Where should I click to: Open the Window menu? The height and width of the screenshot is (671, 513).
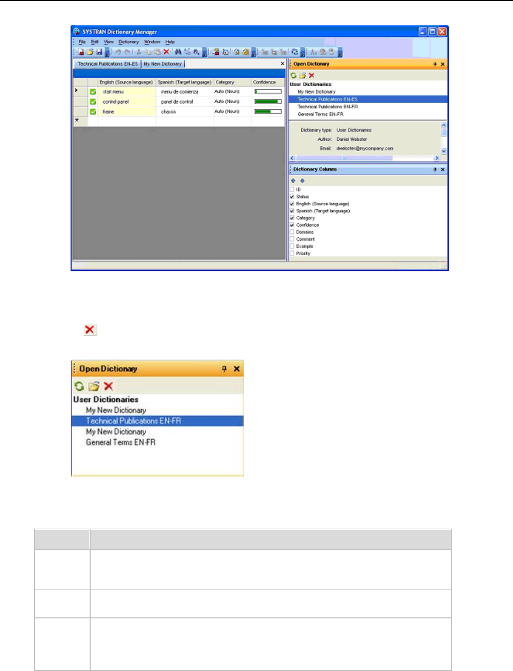152,42
